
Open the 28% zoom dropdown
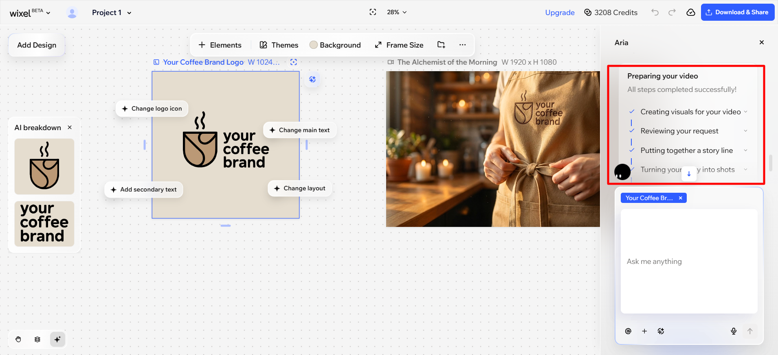coord(397,12)
